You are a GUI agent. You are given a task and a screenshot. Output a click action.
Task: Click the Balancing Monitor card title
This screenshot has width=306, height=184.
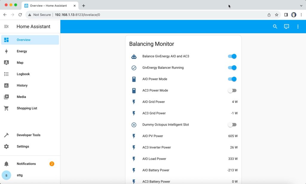pos(152,44)
